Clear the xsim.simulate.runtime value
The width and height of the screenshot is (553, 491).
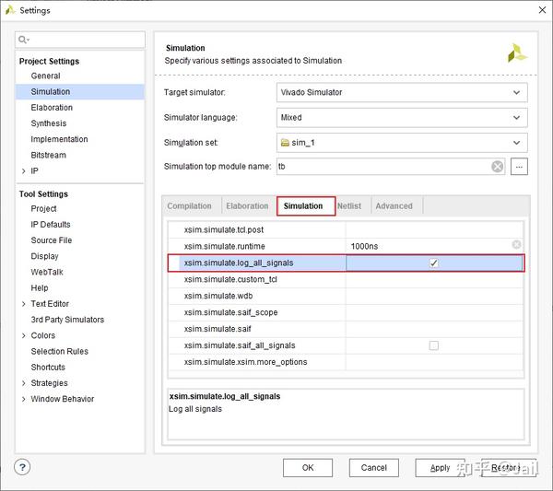(516, 244)
